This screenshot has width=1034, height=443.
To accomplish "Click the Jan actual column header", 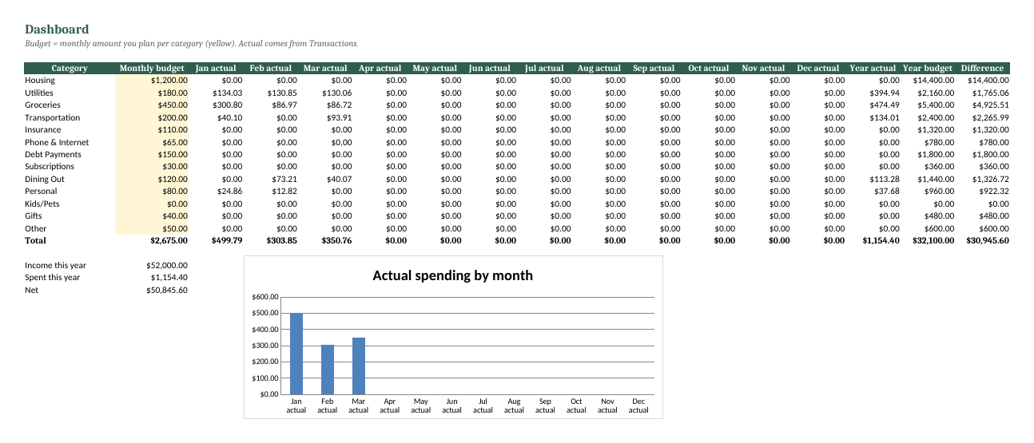I will (x=217, y=68).
